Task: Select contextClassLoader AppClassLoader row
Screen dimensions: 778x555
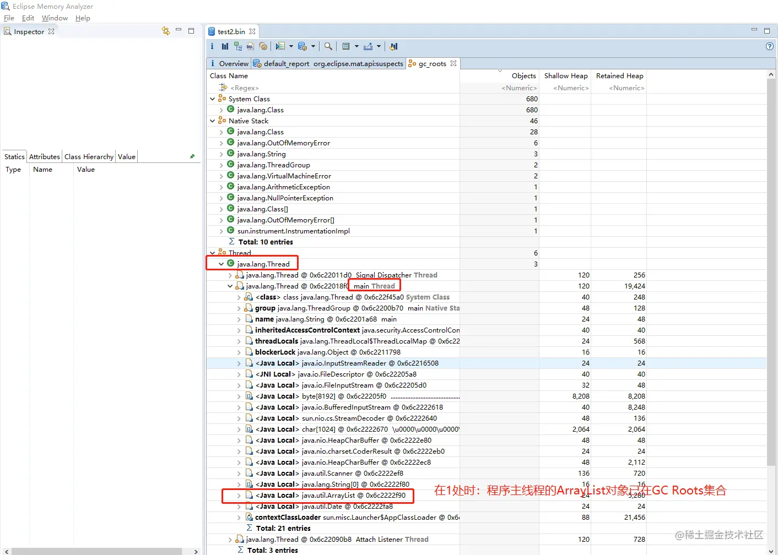Action: (x=487, y=518)
